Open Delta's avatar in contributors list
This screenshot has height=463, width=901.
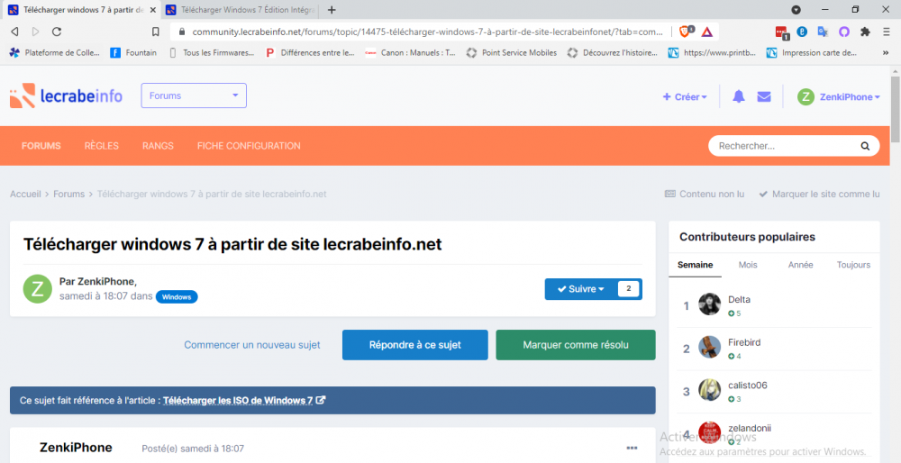pyautogui.click(x=710, y=304)
